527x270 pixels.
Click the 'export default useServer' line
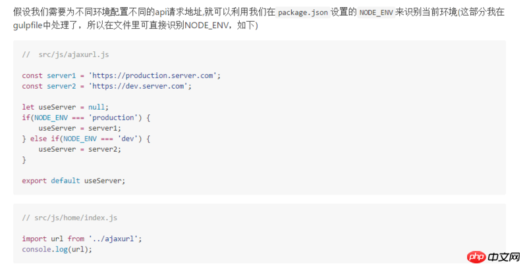73,181
